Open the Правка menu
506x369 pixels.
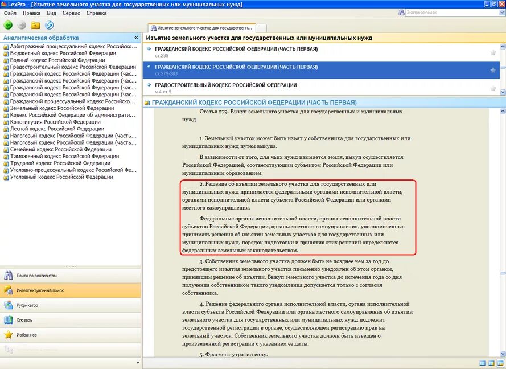point(32,13)
